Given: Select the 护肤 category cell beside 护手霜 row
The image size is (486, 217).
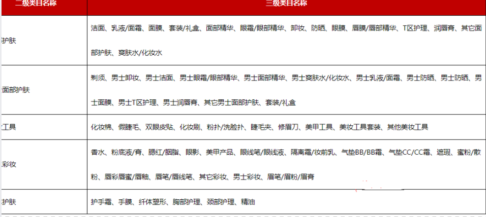Looking at the screenshot, I should (44, 202).
